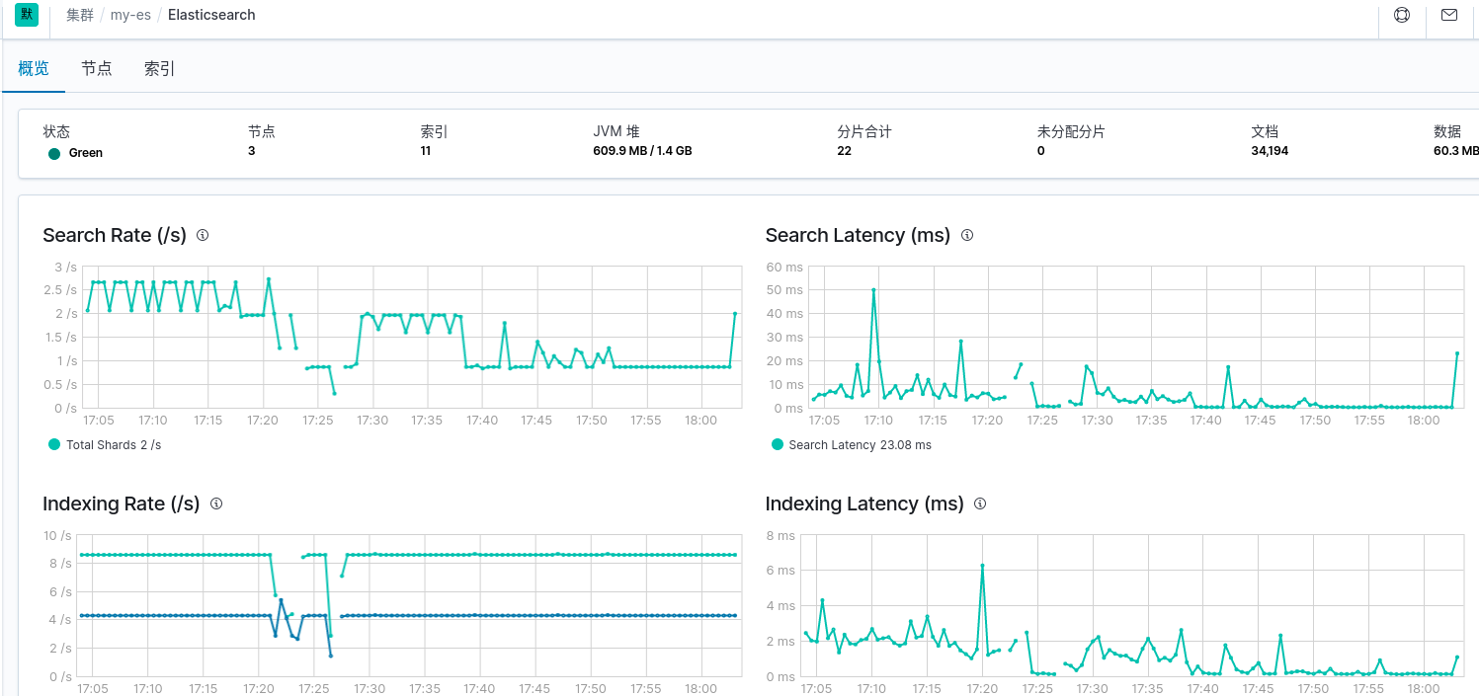Click the 状态 label
Viewport: 1479px width, 696px height.
(56, 131)
